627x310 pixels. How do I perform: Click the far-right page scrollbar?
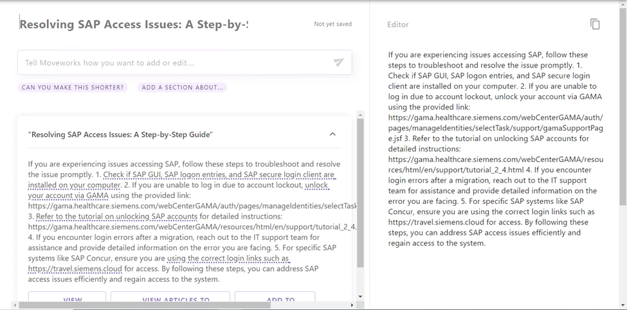[622, 106]
